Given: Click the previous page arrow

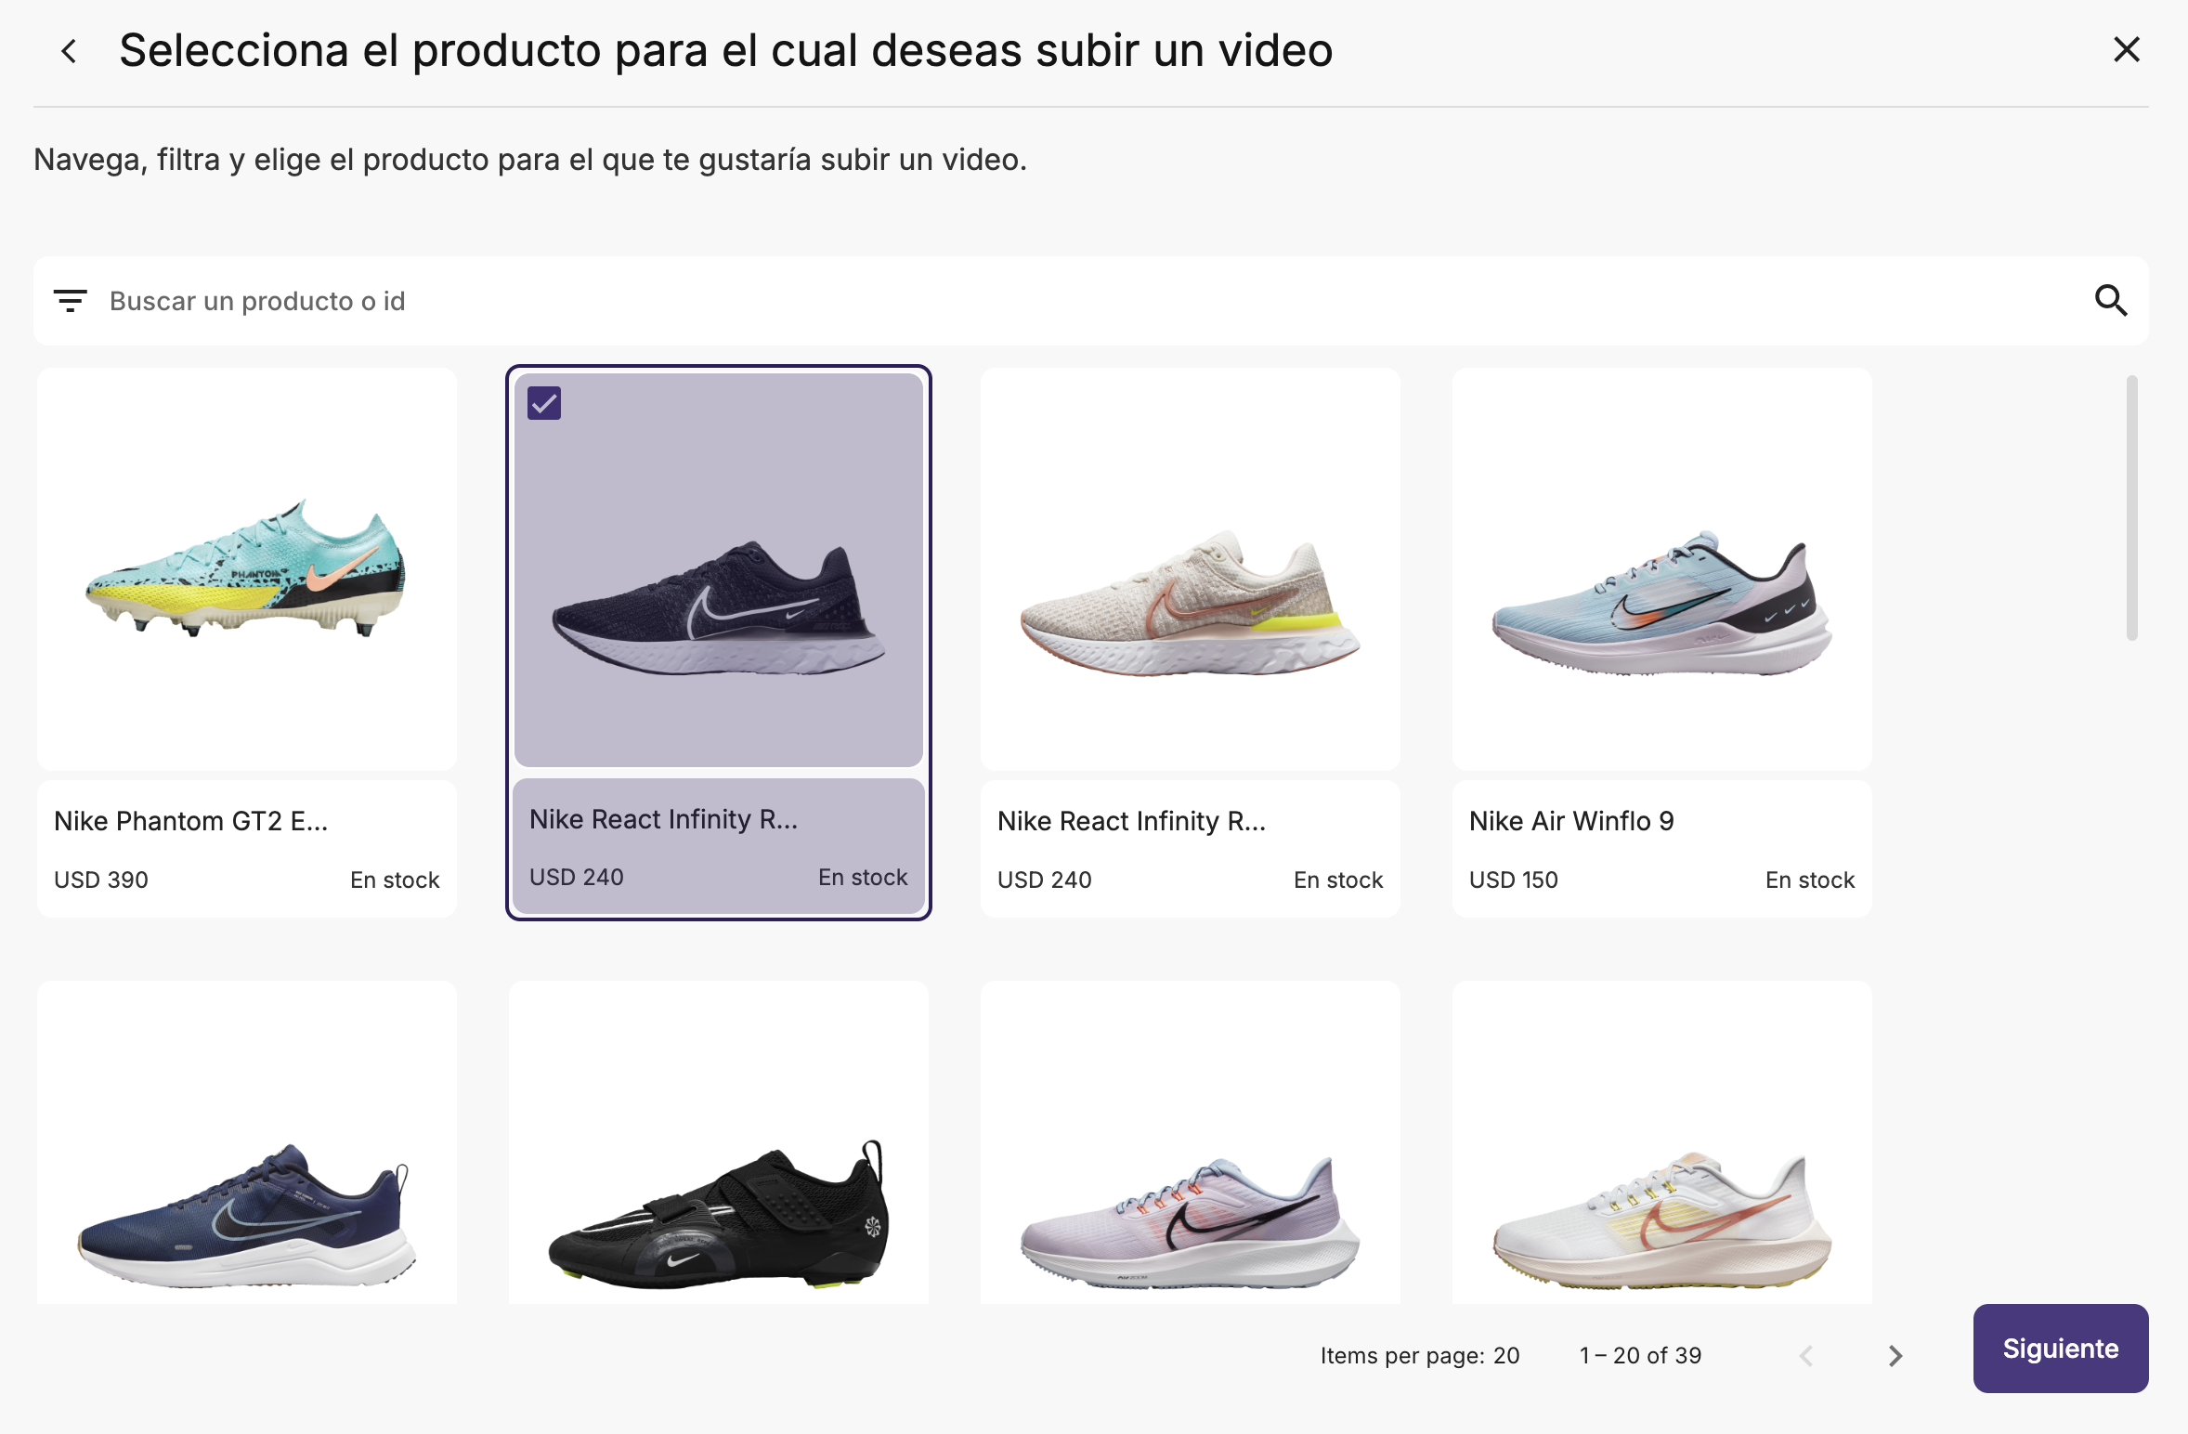Looking at the screenshot, I should coord(1806,1356).
